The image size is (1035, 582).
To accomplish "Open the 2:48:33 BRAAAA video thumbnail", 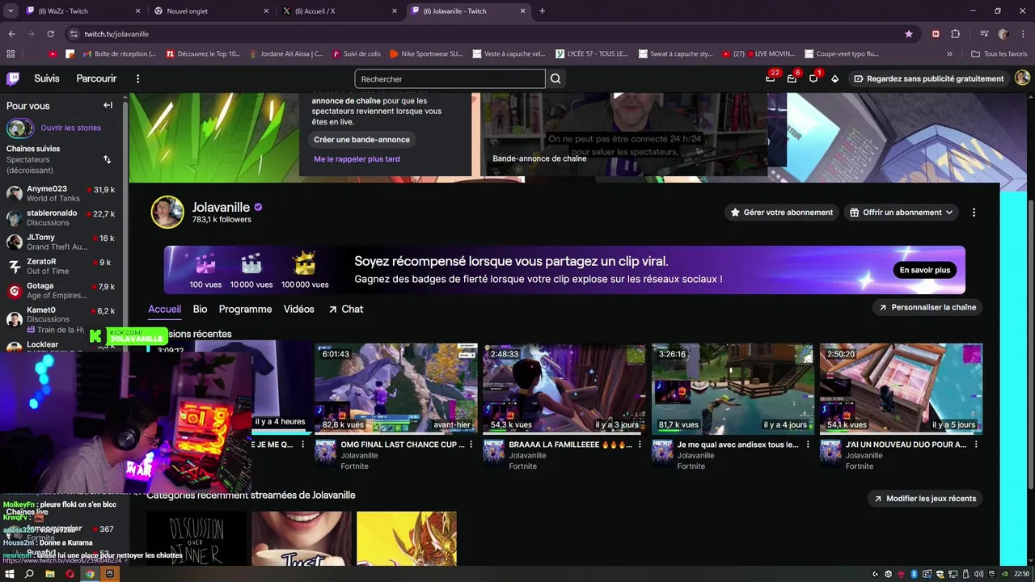I will (564, 389).
